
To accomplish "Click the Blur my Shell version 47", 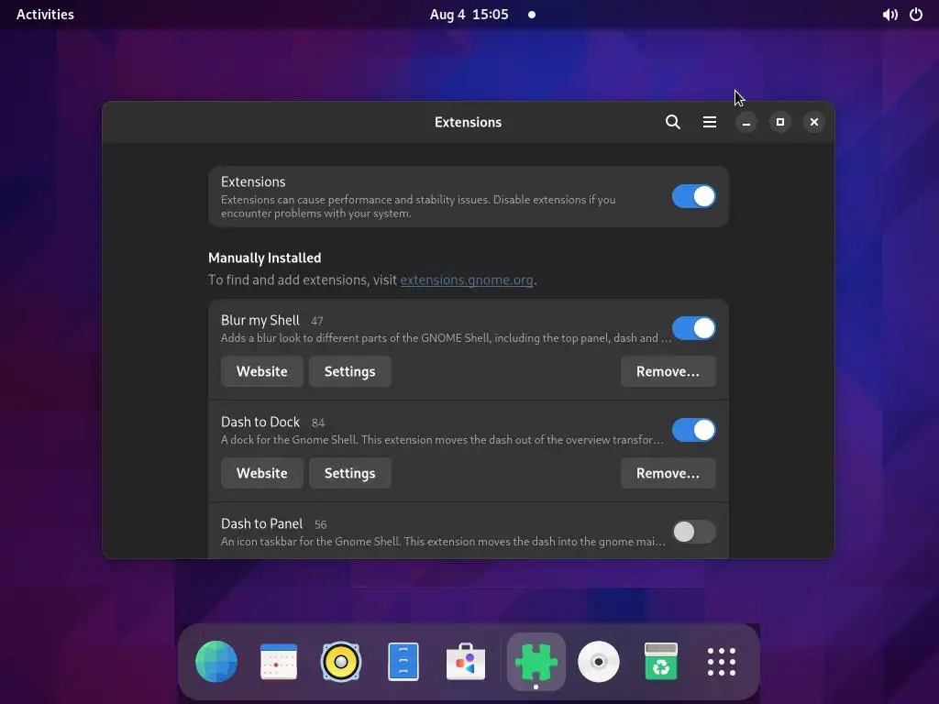I will tap(316, 322).
